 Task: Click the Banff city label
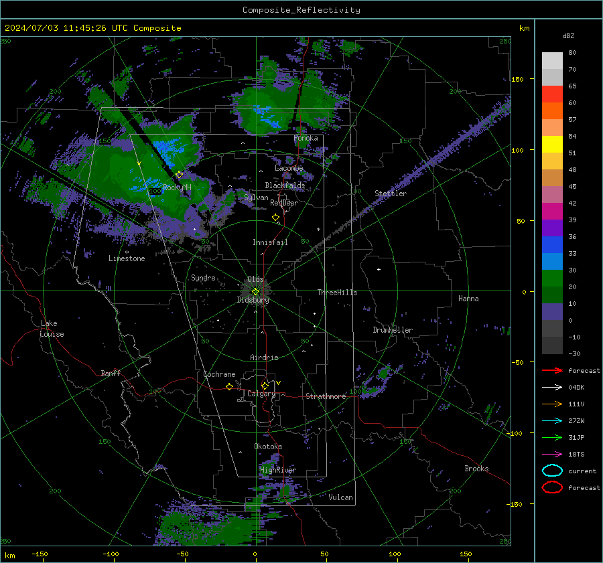pyautogui.click(x=111, y=373)
